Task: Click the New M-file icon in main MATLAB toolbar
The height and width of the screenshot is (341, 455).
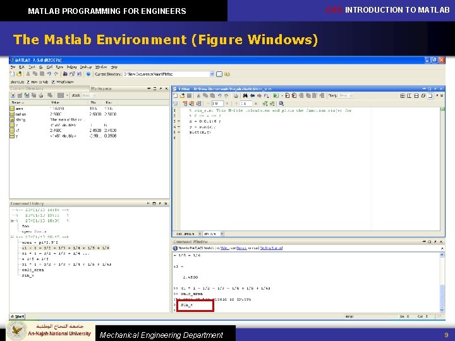Action: coord(12,75)
